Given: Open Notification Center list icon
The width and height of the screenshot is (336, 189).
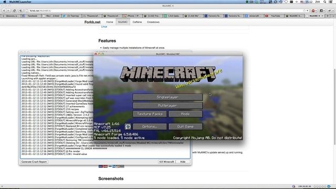Looking at the screenshot, I should point(331,2).
